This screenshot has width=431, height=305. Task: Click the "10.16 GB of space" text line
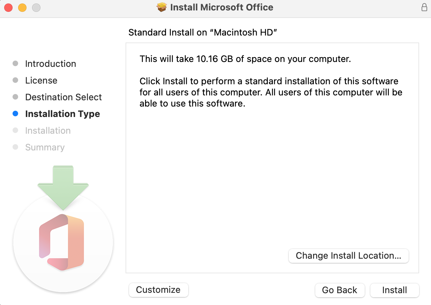coord(245,59)
